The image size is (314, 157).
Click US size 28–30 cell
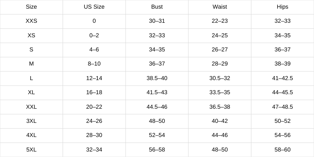coord(94,135)
